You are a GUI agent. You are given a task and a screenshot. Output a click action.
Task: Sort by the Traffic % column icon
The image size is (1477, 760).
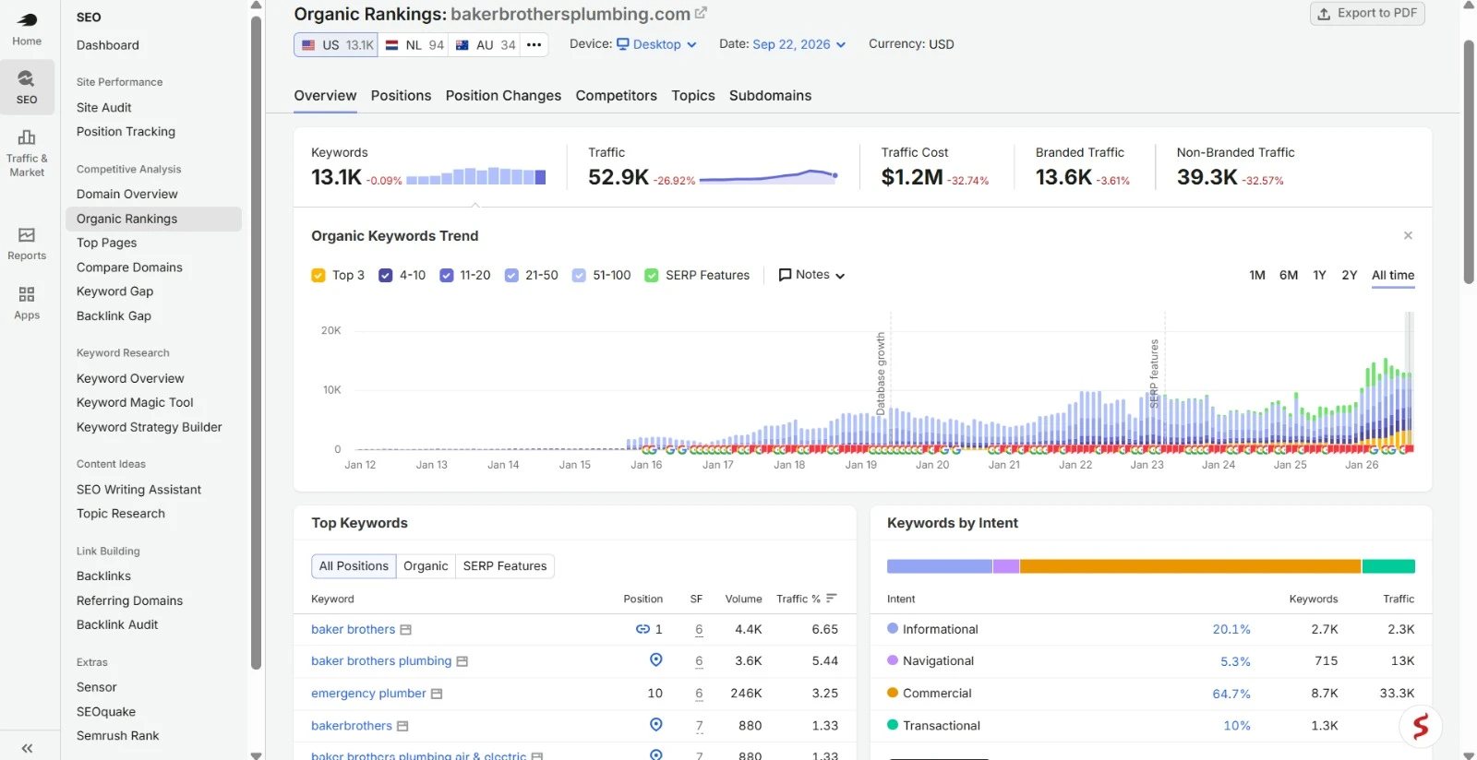pos(831,599)
